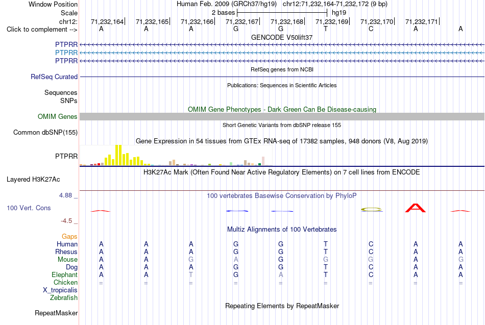485x325 pixels.
Task: Click the H3K27Ac Mark ENCODE track title
Action: [282, 172]
